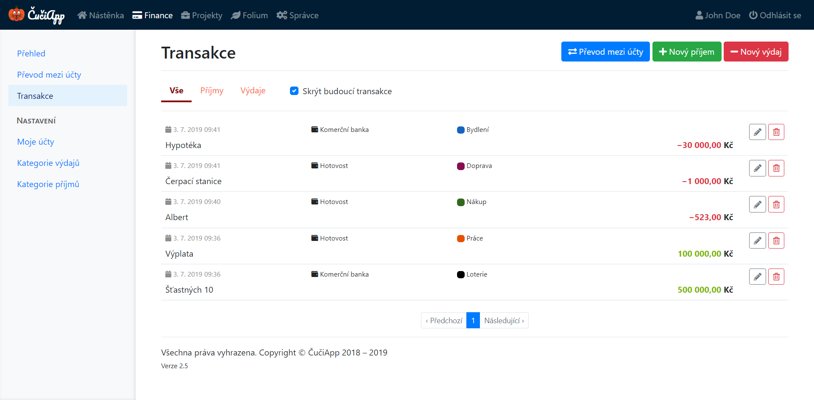
Task: Click the 500 000,00 Kč amount
Action: tap(705, 290)
